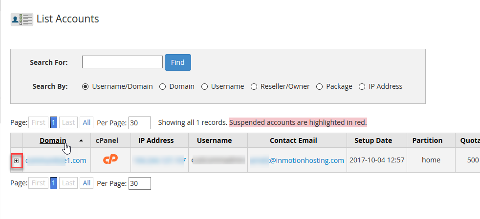The image size is (480, 219).
Task: Select Reseller/Owner search option
Action: [x=254, y=86]
